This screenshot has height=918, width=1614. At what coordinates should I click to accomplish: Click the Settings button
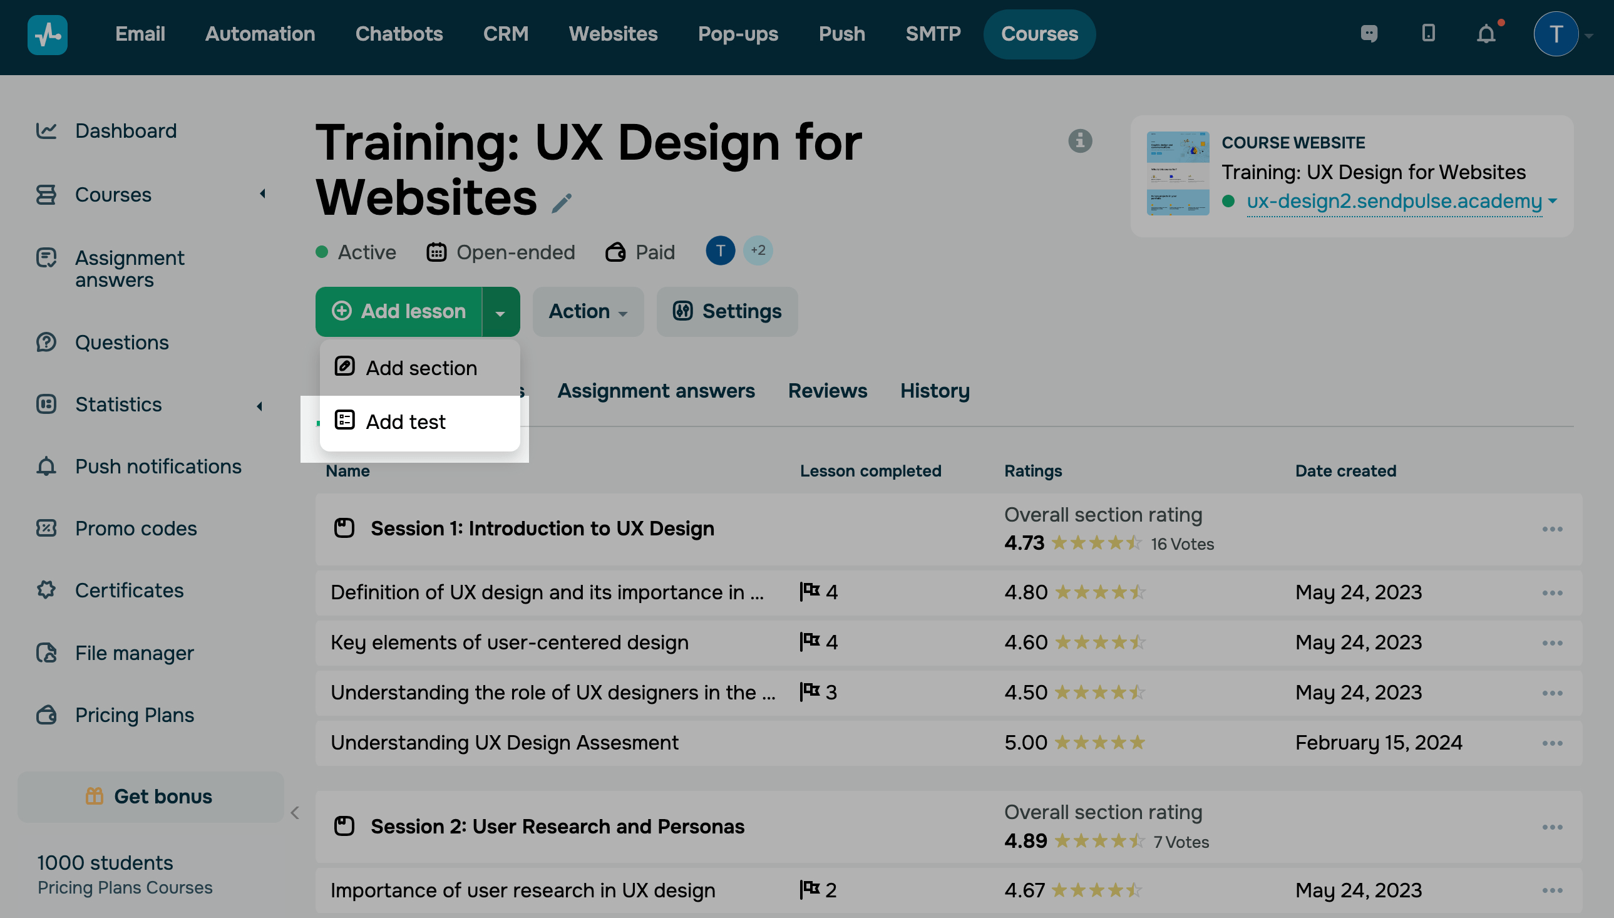[727, 311]
